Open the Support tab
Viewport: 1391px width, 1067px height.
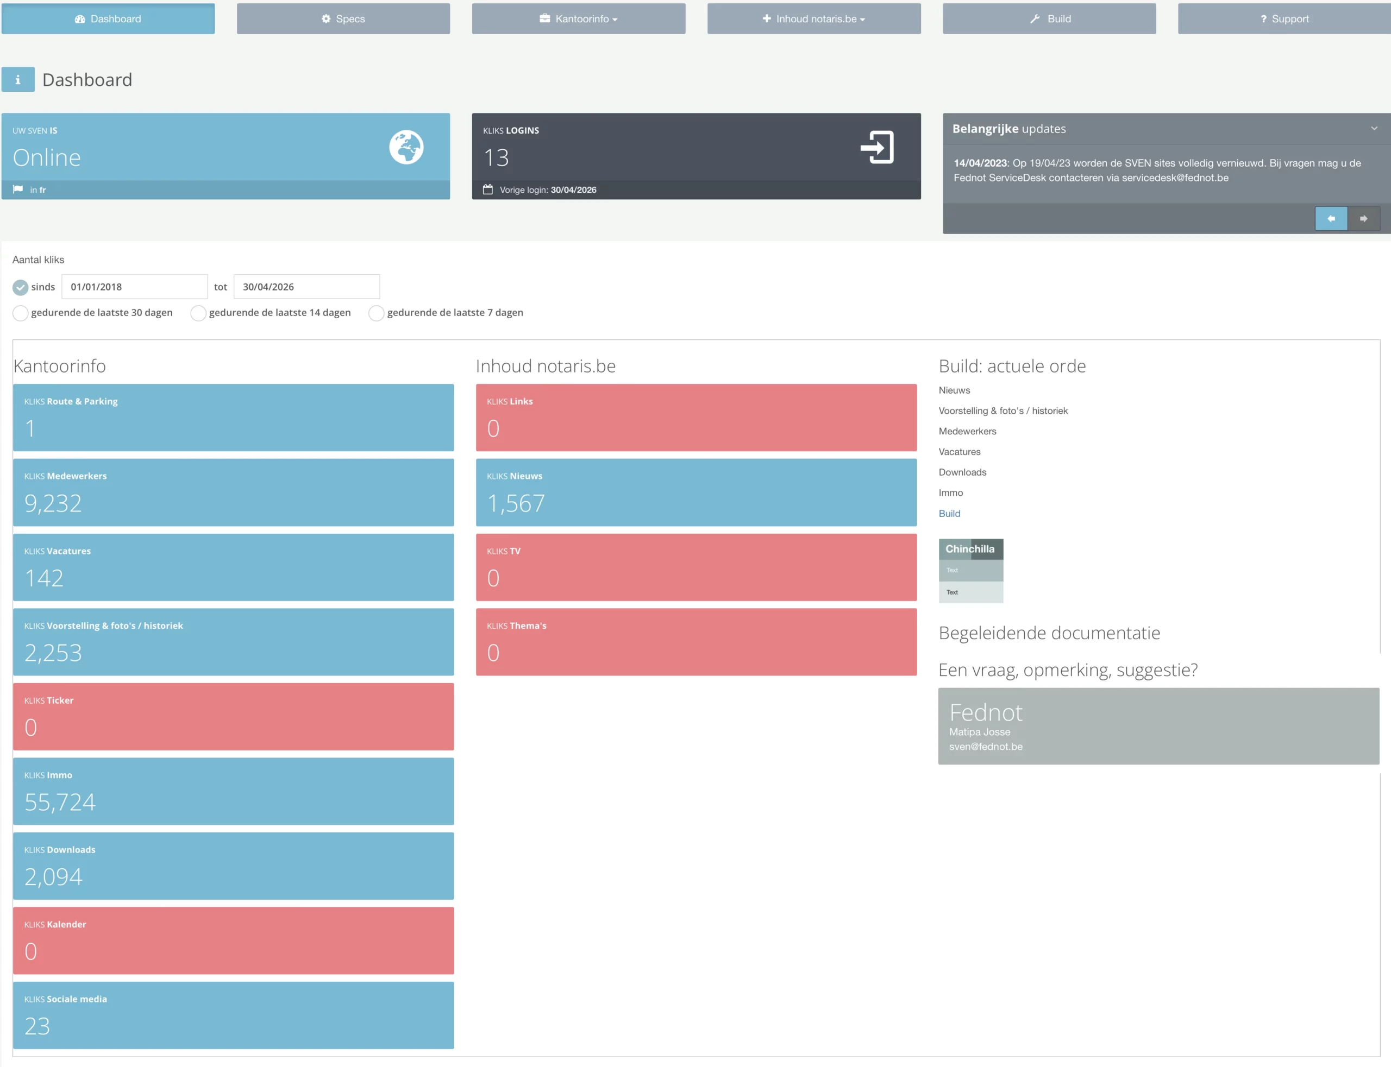click(x=1285, y=18)
